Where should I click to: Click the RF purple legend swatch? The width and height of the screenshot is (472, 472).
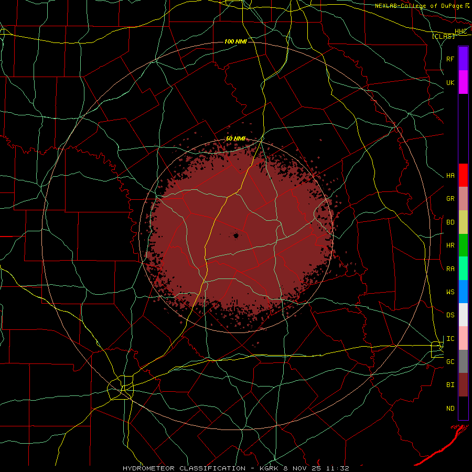(x=463, y=59)
